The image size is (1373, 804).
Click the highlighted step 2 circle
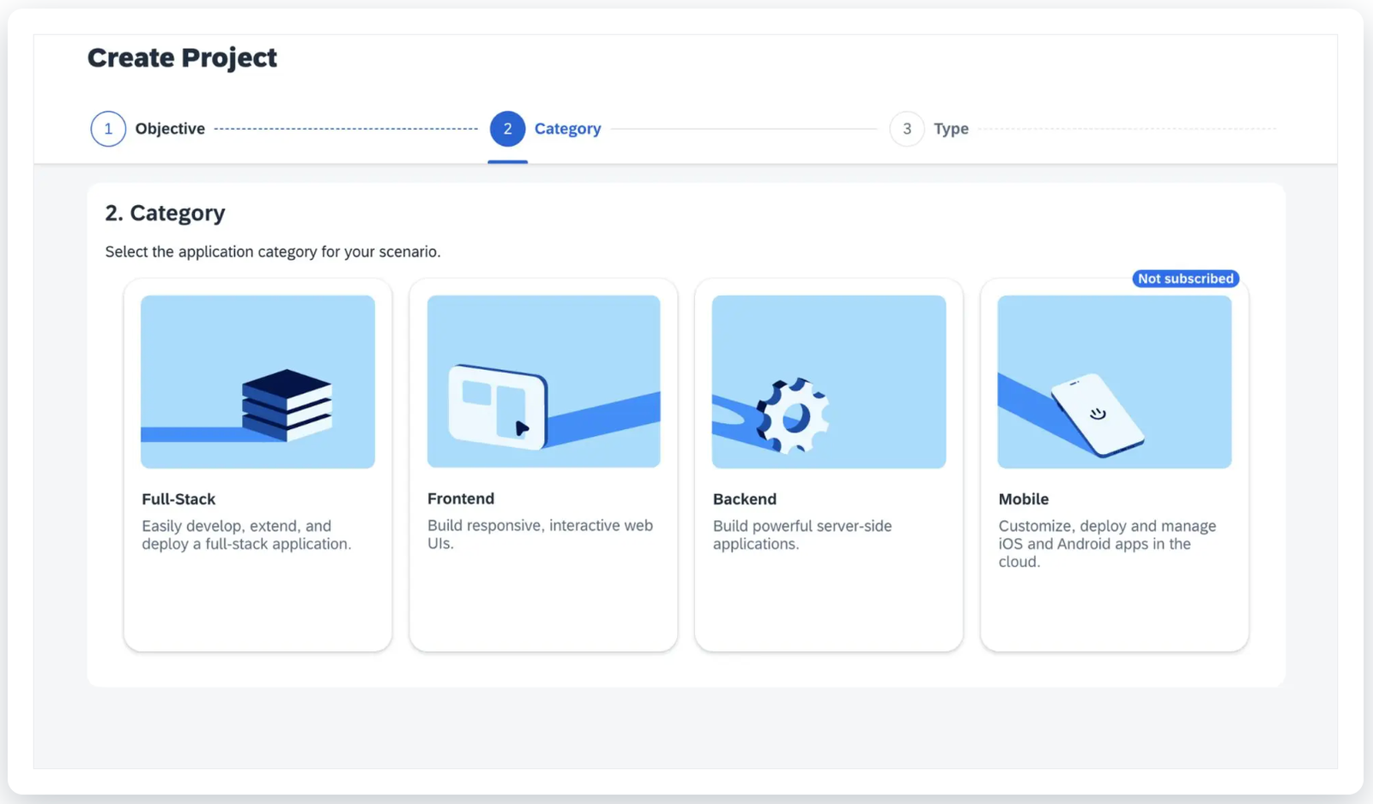coord(507,129)
